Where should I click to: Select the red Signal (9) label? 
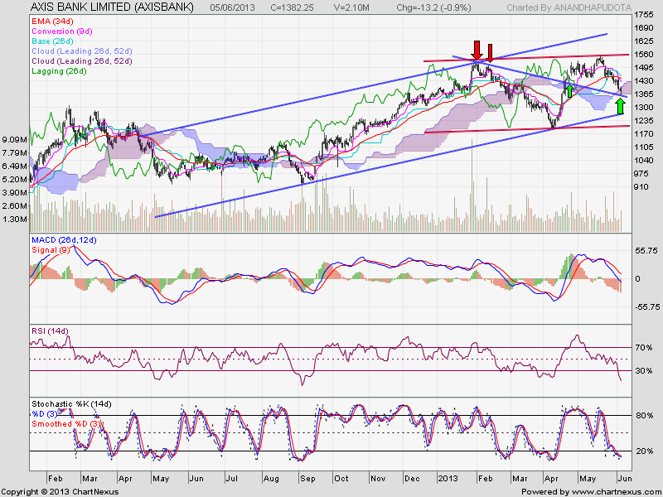[x=51, y=250]
